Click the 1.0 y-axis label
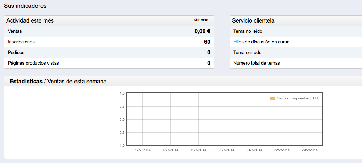This screenshot has height=163, width=362. pyautogui.click(x=122, y=93)
